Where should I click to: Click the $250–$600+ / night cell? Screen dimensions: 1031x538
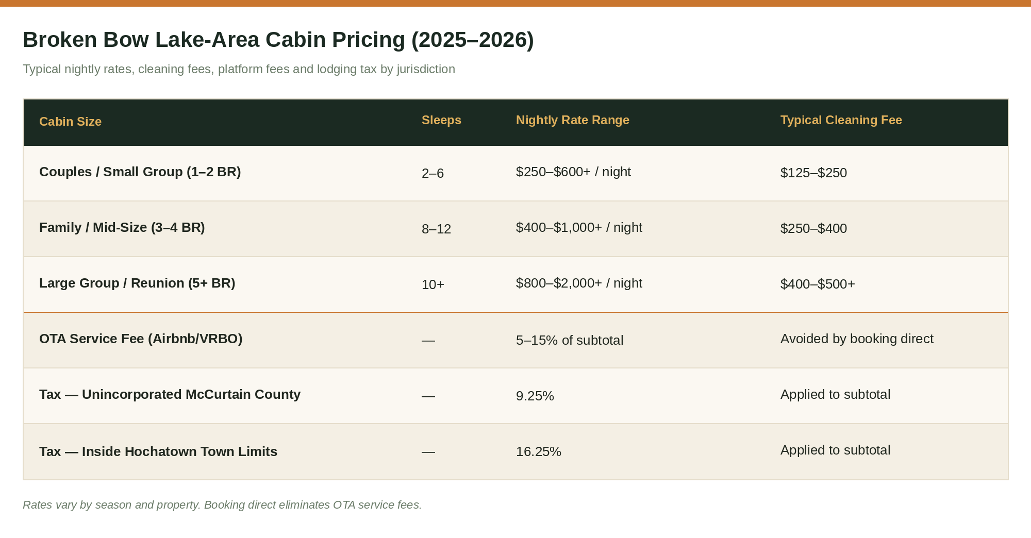point(573,172)
